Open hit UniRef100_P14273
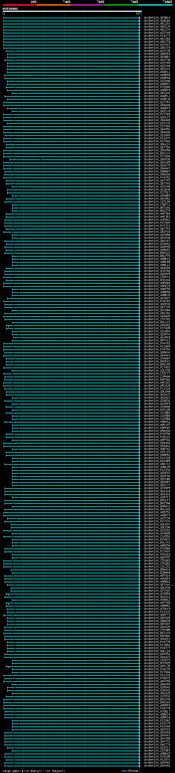175x773 pixels. click(157, 36)
